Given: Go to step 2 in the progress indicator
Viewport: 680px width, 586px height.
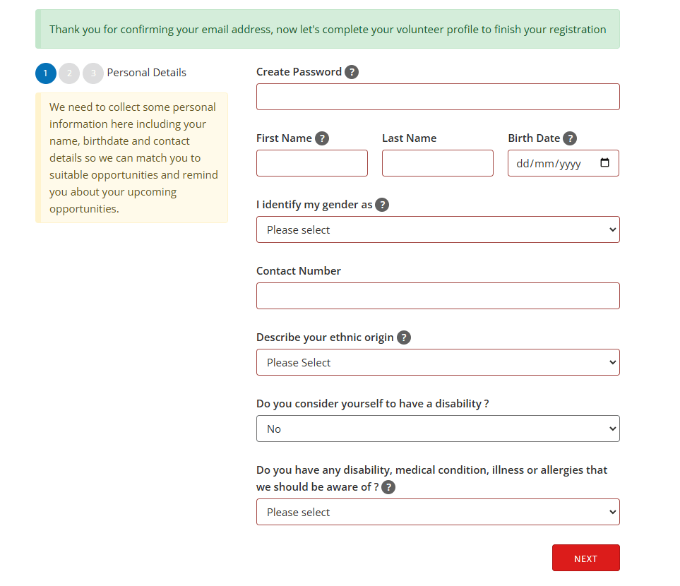Looking at the screenshot, I should (x=69, y=73).
